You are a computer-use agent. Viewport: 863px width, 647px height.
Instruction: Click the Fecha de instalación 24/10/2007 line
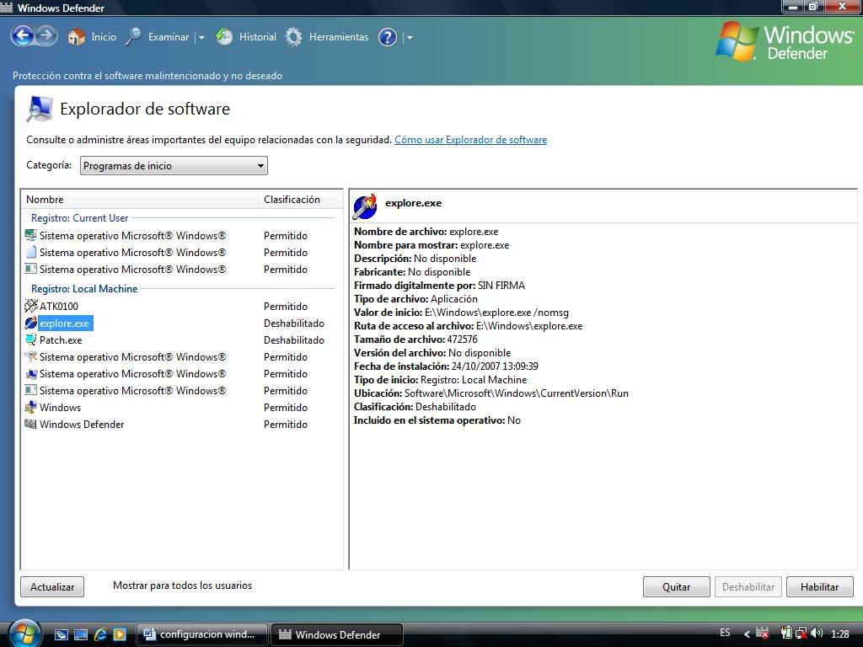tap(446, 366)
